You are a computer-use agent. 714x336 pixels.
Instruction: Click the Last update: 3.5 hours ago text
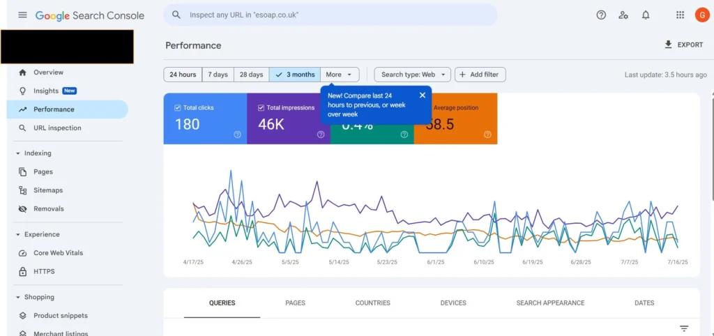pyautogui.click(x=666, y=75)
